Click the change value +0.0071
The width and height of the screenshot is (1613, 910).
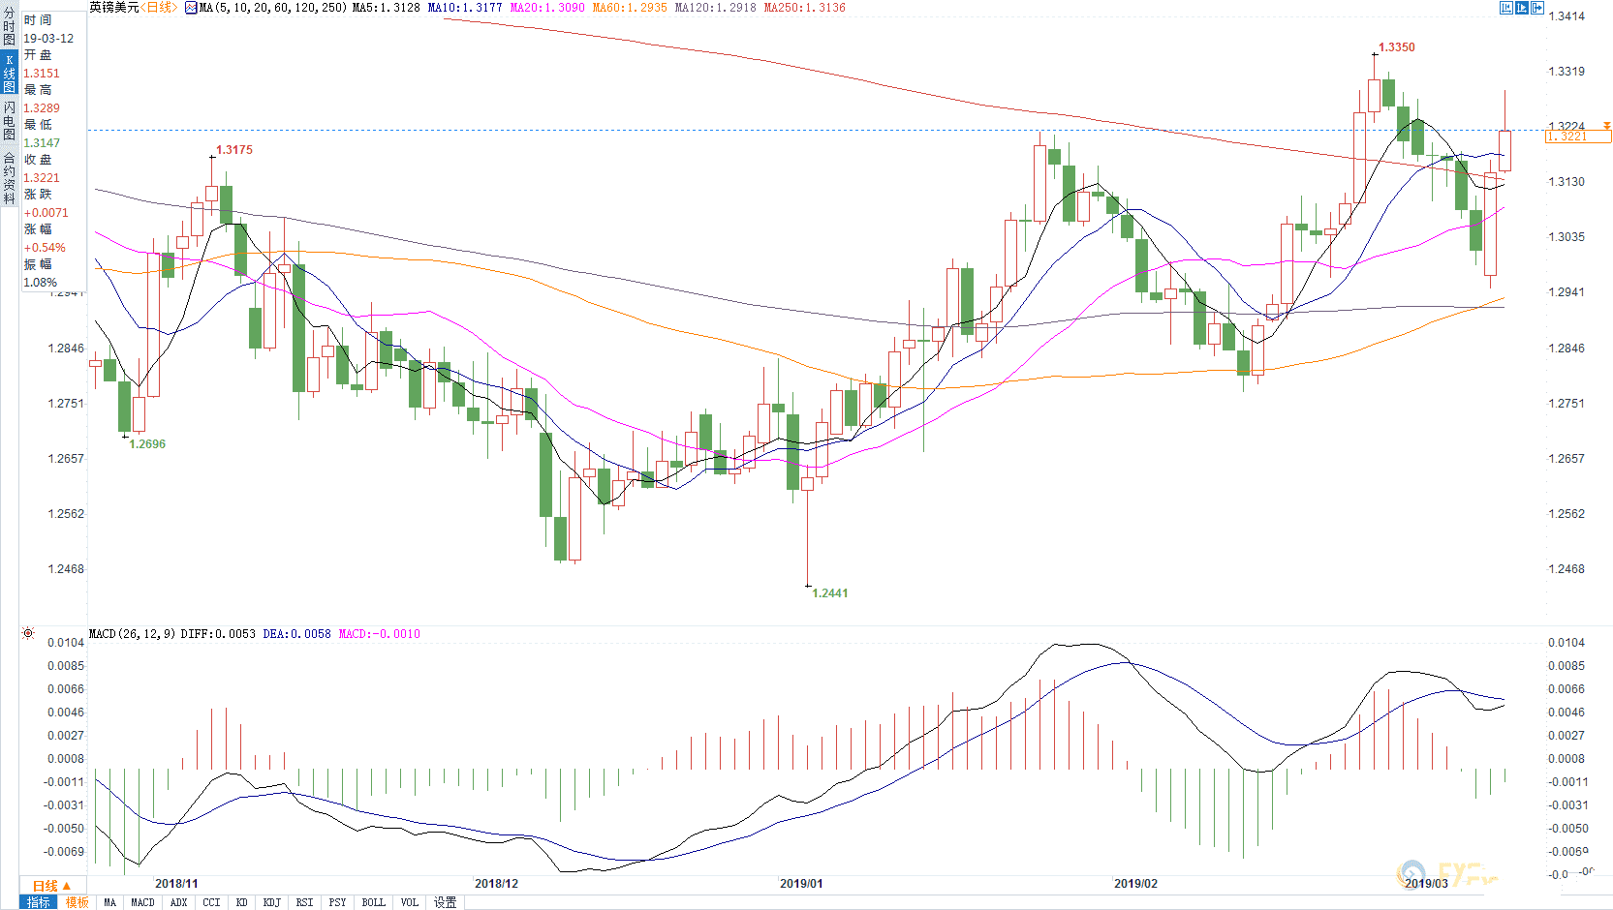tap(46, 213)
